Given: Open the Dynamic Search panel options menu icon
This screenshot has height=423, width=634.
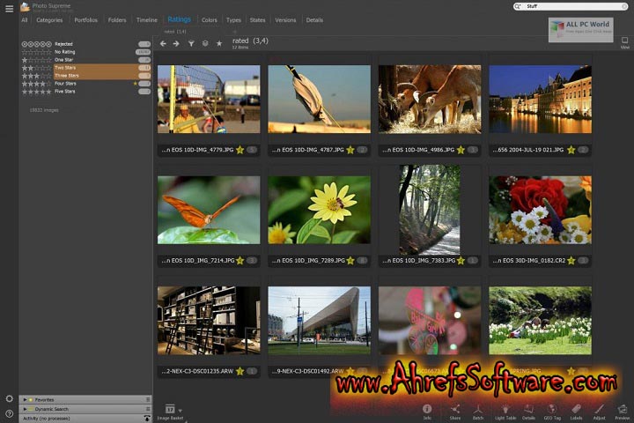Looking at the screenshot, I should 148,409.
